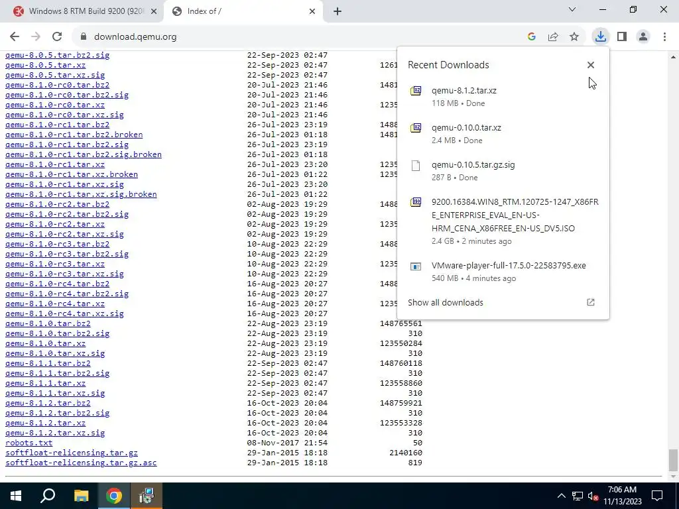Click qemu-8.1.0-rc1.tar.bz2.broken link
679x509 pixels.
pos(74,135)
